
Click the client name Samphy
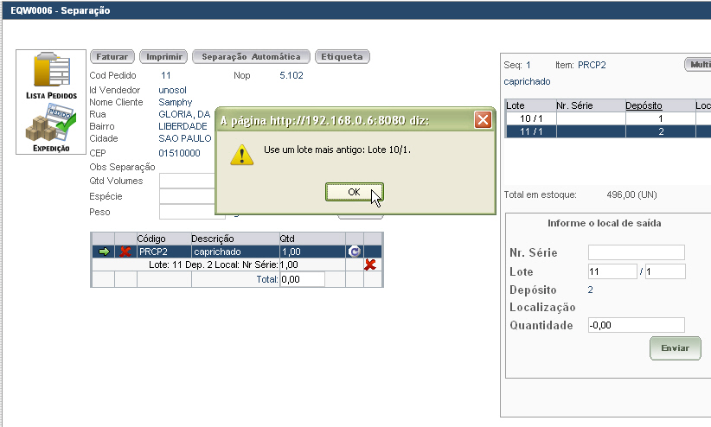click(175, 103)
